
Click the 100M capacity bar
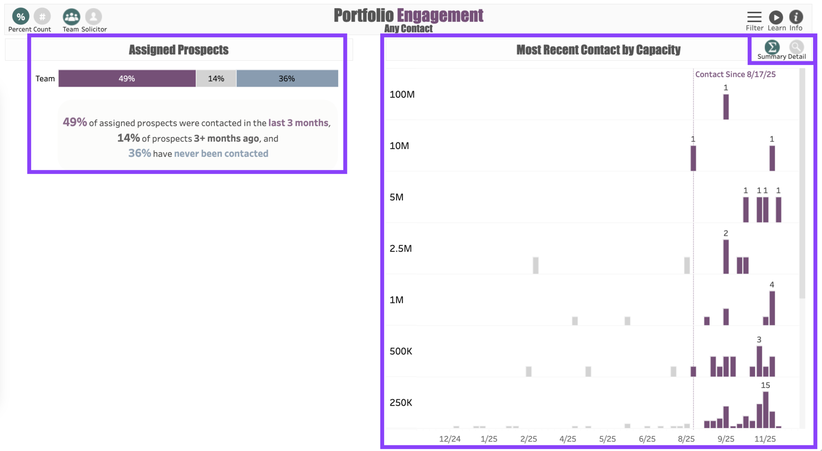pyautogui.click(x=726, y=107)
